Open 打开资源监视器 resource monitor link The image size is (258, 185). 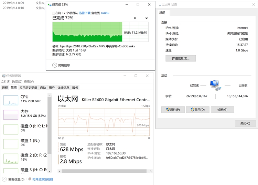[43, 179]
